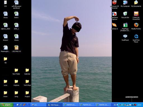
Task: Open the 2006_1 Excel file
Action: tap(16, 26)
